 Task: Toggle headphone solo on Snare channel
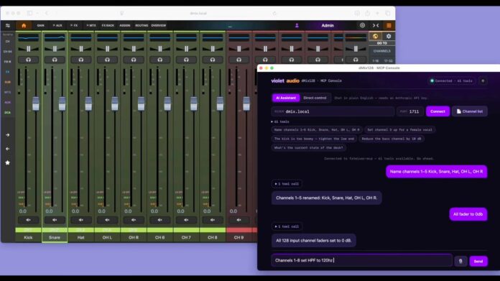[x=55, y=60]
